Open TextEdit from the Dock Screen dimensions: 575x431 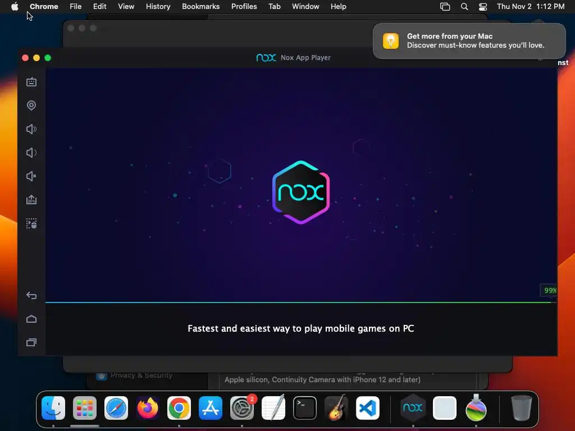pyautogui.click(x=273, y=408)
